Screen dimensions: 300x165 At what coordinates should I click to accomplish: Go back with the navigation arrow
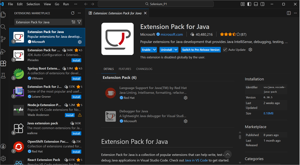click(x=86, y=4)
